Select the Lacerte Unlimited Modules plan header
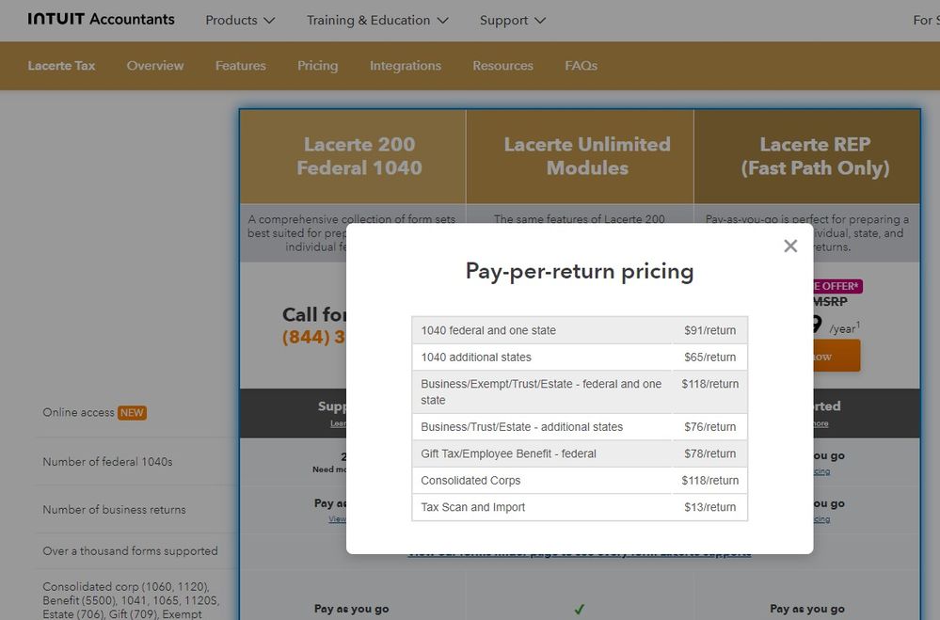 587,156
